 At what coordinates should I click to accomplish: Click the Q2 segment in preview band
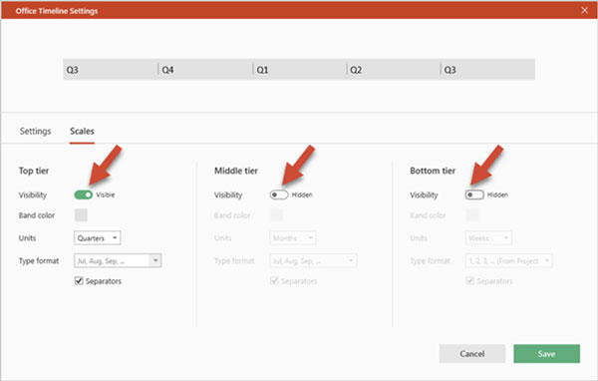point(394,70)
